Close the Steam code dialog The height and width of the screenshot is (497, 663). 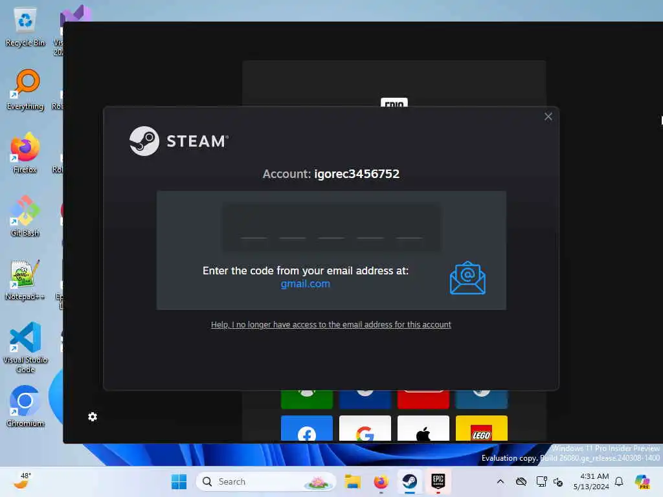(548, 116)
